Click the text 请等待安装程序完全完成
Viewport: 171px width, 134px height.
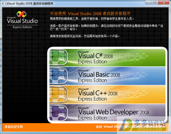[66, 36]
